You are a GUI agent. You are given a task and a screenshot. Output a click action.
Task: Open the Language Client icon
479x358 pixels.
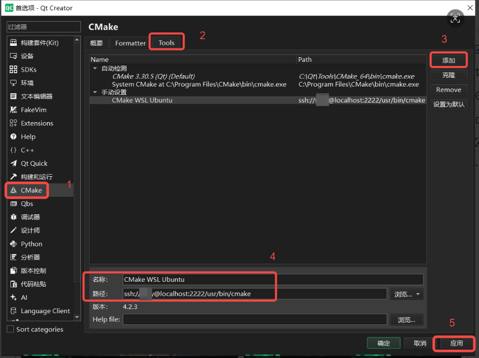(x=13, y=311)
